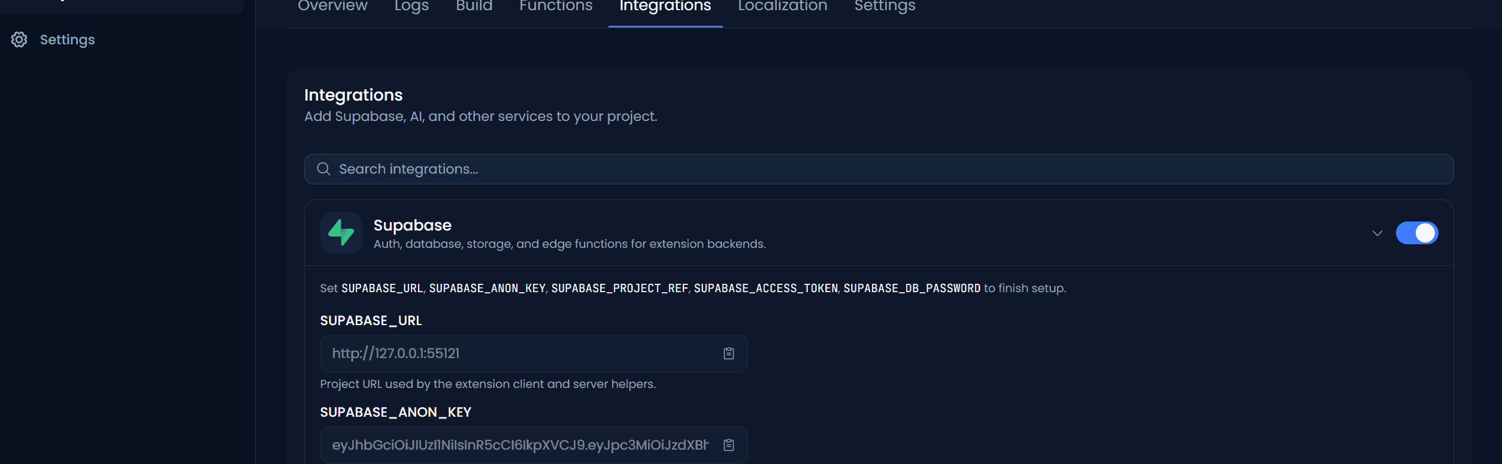Focus the Search integrations field

click(879, 169)
